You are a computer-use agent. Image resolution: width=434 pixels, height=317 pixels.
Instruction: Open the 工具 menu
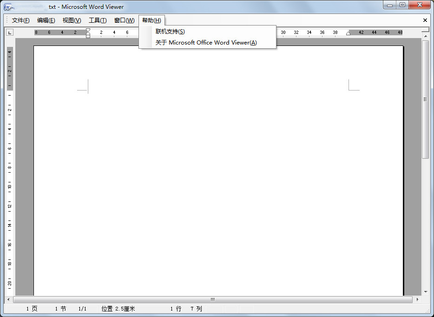[x=98, y=20]
